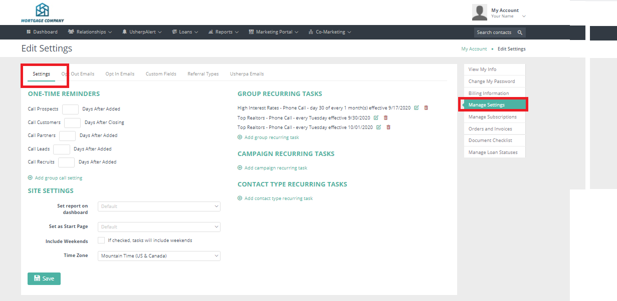Click plus icon for Add campaign recurring task

coord(240,168)
